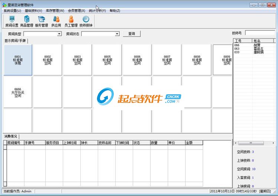Image resolution: width=278 pixels, height=196 pixels.
Task: Select room 8805 标准房 空闲
Action: (x=107, y=60)
